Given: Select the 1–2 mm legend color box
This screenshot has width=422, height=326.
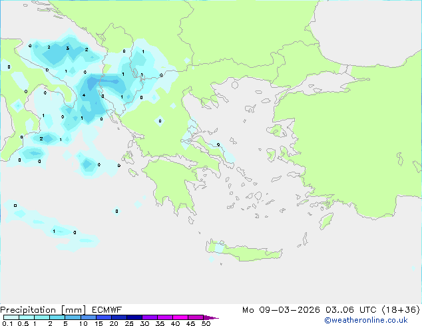Looking at the screenshot, I should click(42, 317).
